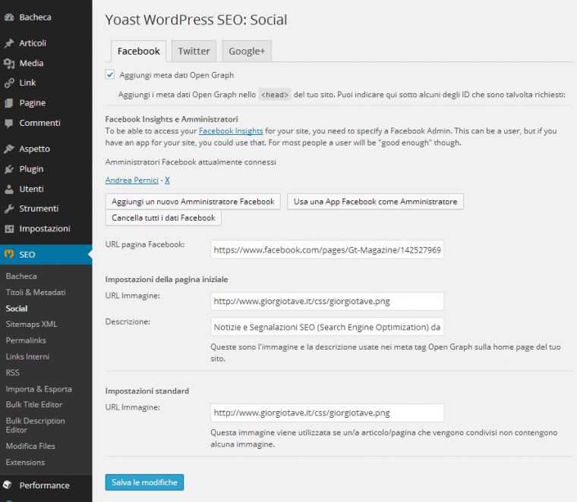Click the Commenti speech bubble icon
Viewport: 577px width, 502px height.
click(x=9, y=123)
